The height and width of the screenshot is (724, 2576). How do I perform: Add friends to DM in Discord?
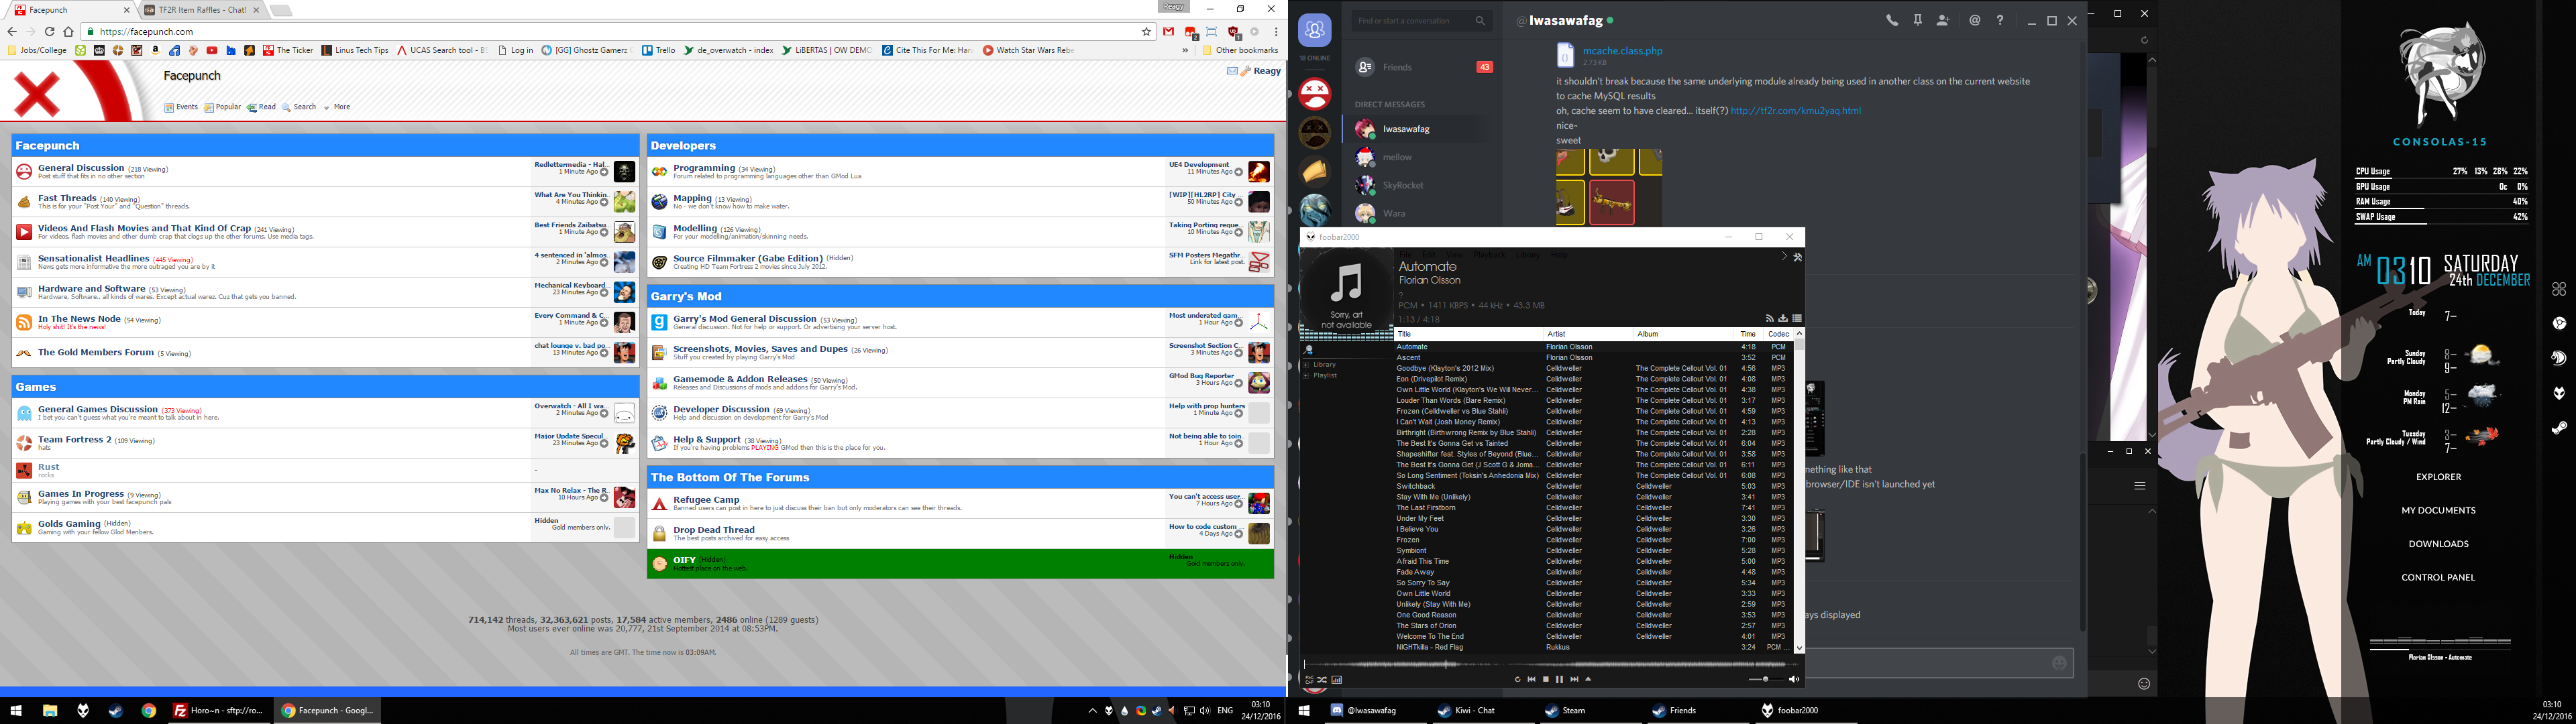(x=1943, y=20)
